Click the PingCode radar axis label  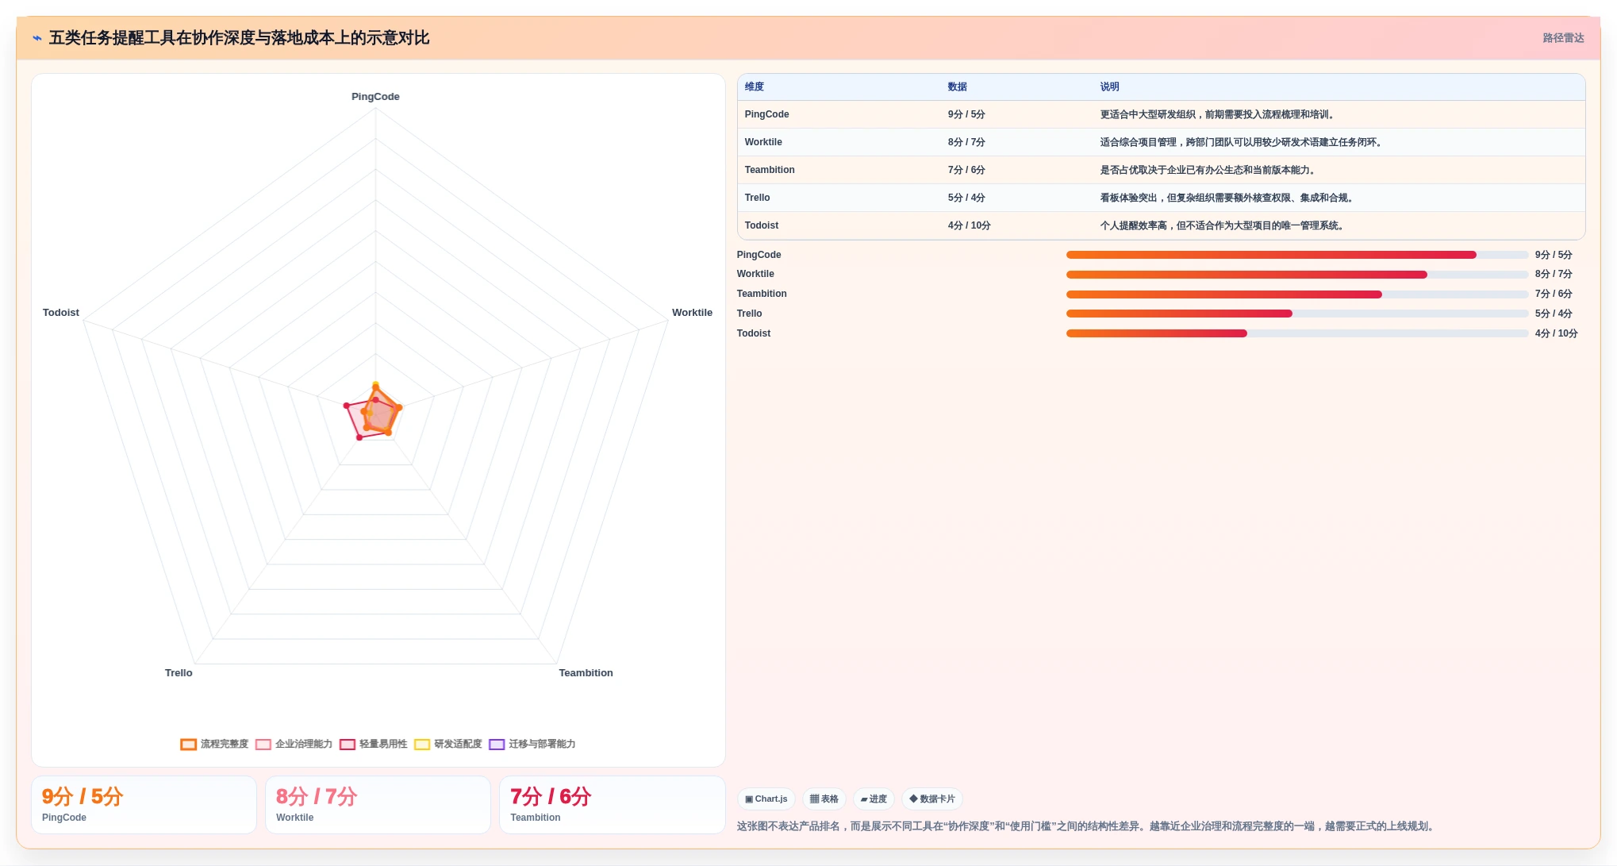[x=375, y=97]
